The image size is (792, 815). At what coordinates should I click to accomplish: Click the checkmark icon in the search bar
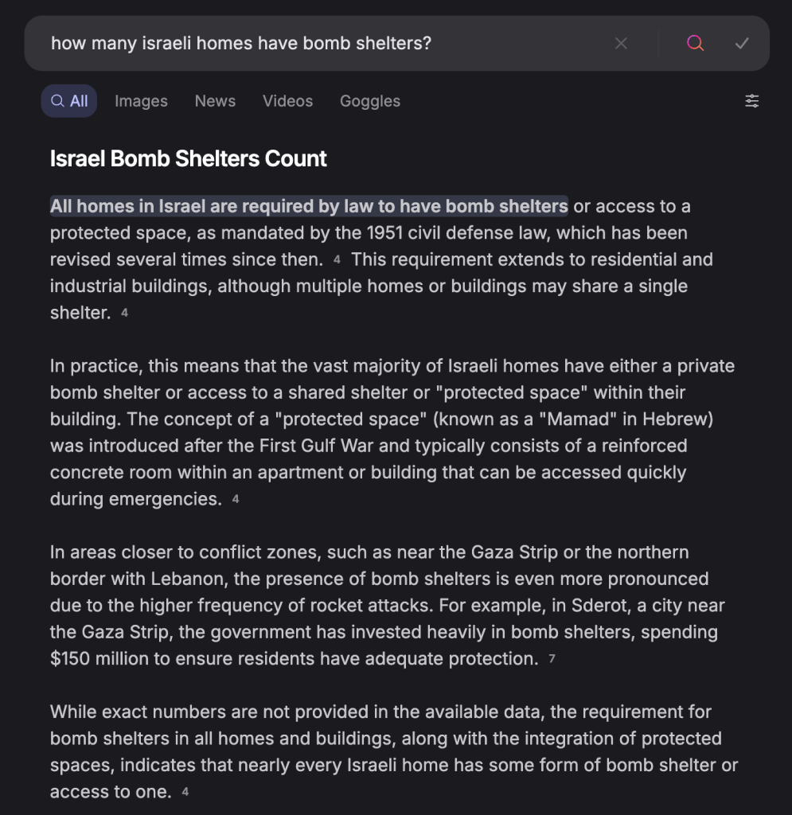[x=742, y=44]
